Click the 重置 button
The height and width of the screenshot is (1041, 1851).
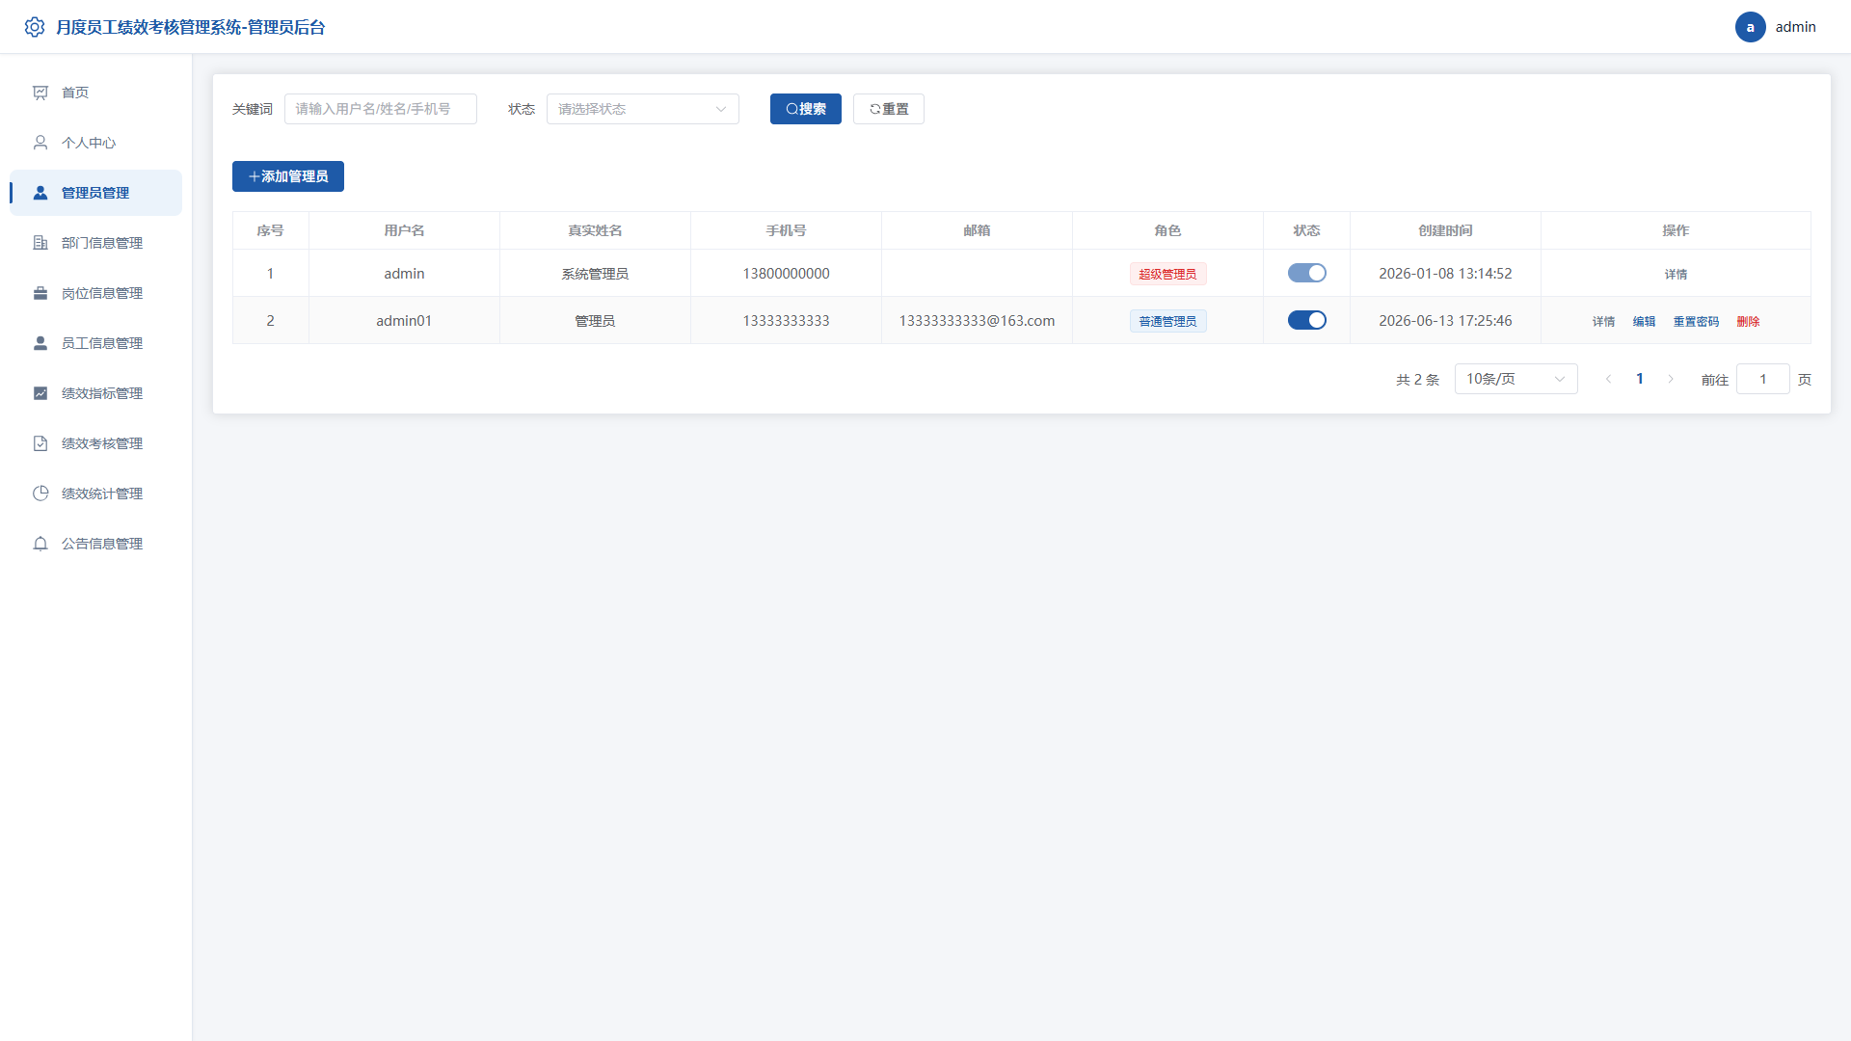pyautogui.click(x=888, y=109)
